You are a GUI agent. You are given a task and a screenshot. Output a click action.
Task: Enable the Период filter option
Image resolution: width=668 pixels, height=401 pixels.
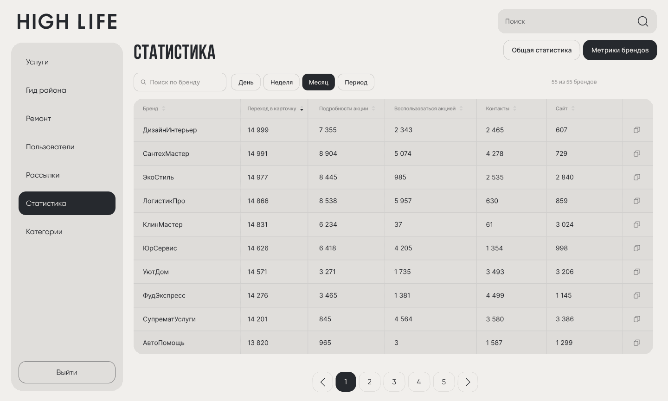tap(356, 82)
